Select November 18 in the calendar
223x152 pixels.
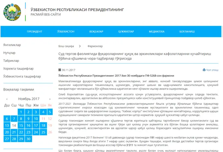[43, 125]
